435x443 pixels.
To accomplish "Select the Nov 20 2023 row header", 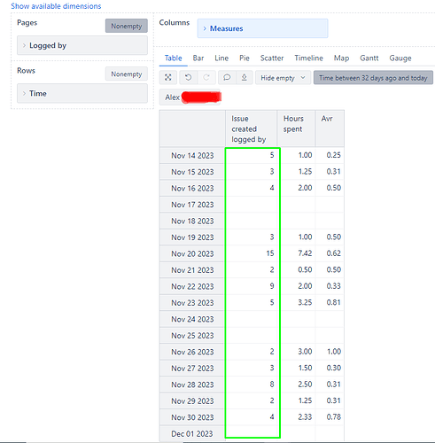I will tap(192, 253).
